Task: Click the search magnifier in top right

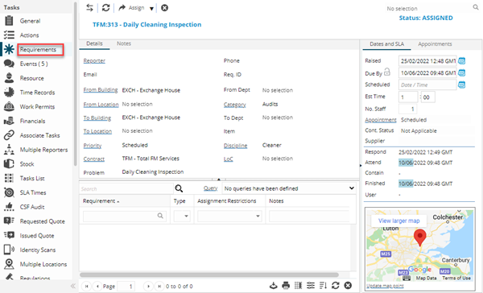Action: pos(476,7)
